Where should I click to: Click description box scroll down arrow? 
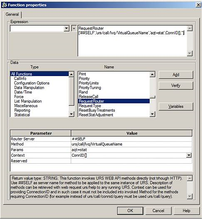tap(190, 197)
